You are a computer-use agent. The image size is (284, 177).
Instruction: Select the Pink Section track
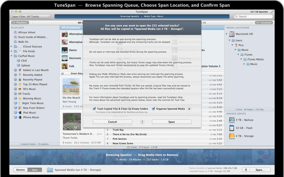click(164, 139)
